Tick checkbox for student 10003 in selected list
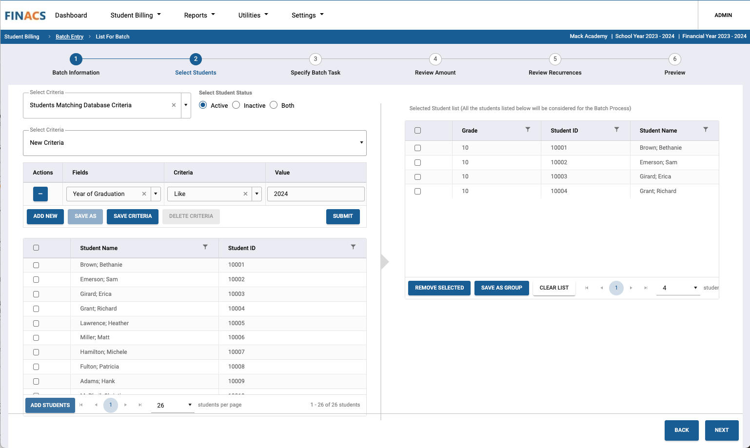This screenshot has height=448, width=750. [417, 177]
